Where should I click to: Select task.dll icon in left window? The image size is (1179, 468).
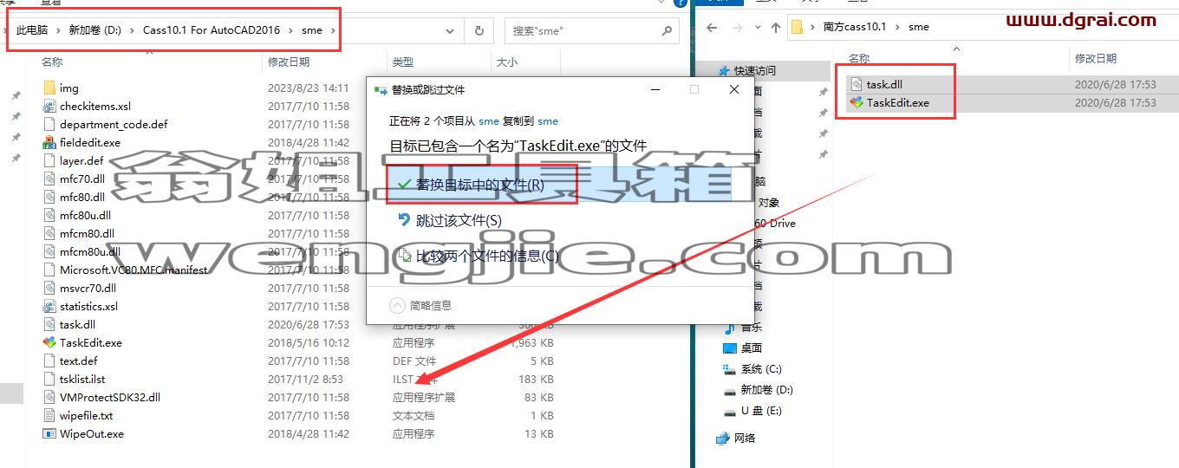pyautogui.click(x=49, y=324)
